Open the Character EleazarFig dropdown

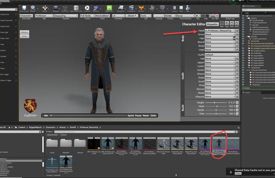click(66, 16)
